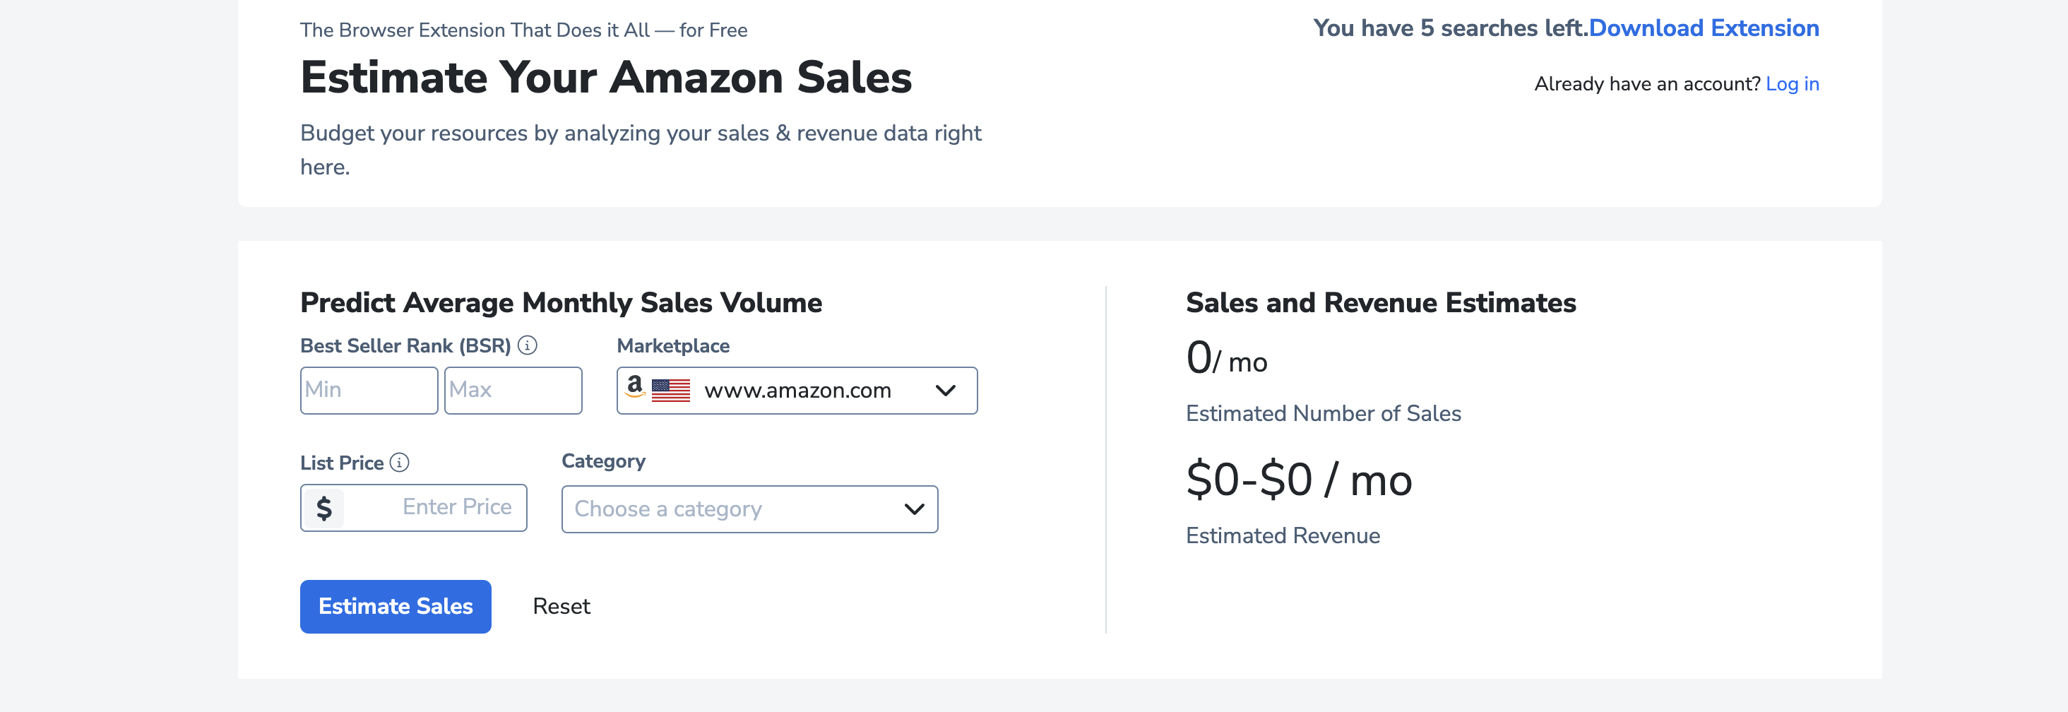Click the Best Seller Rank info icon
The width and height of the screenshot is (2068, 712).
(528, 345)
